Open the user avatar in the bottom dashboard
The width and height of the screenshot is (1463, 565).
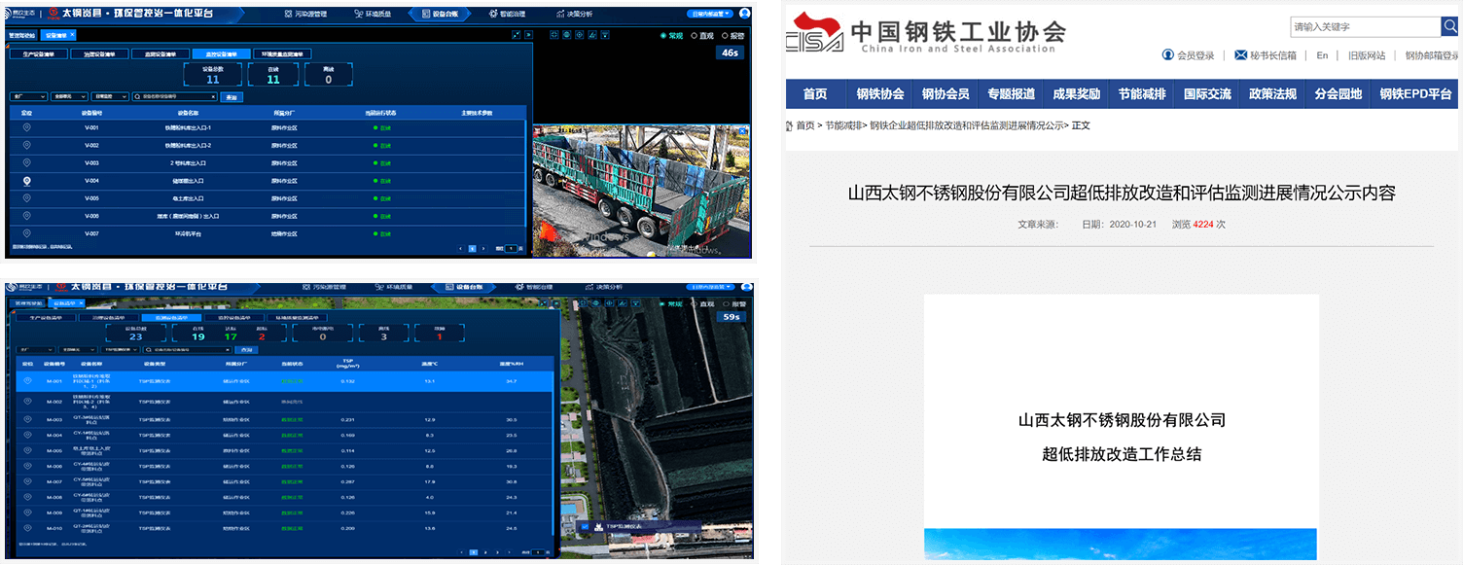[745, 288]
